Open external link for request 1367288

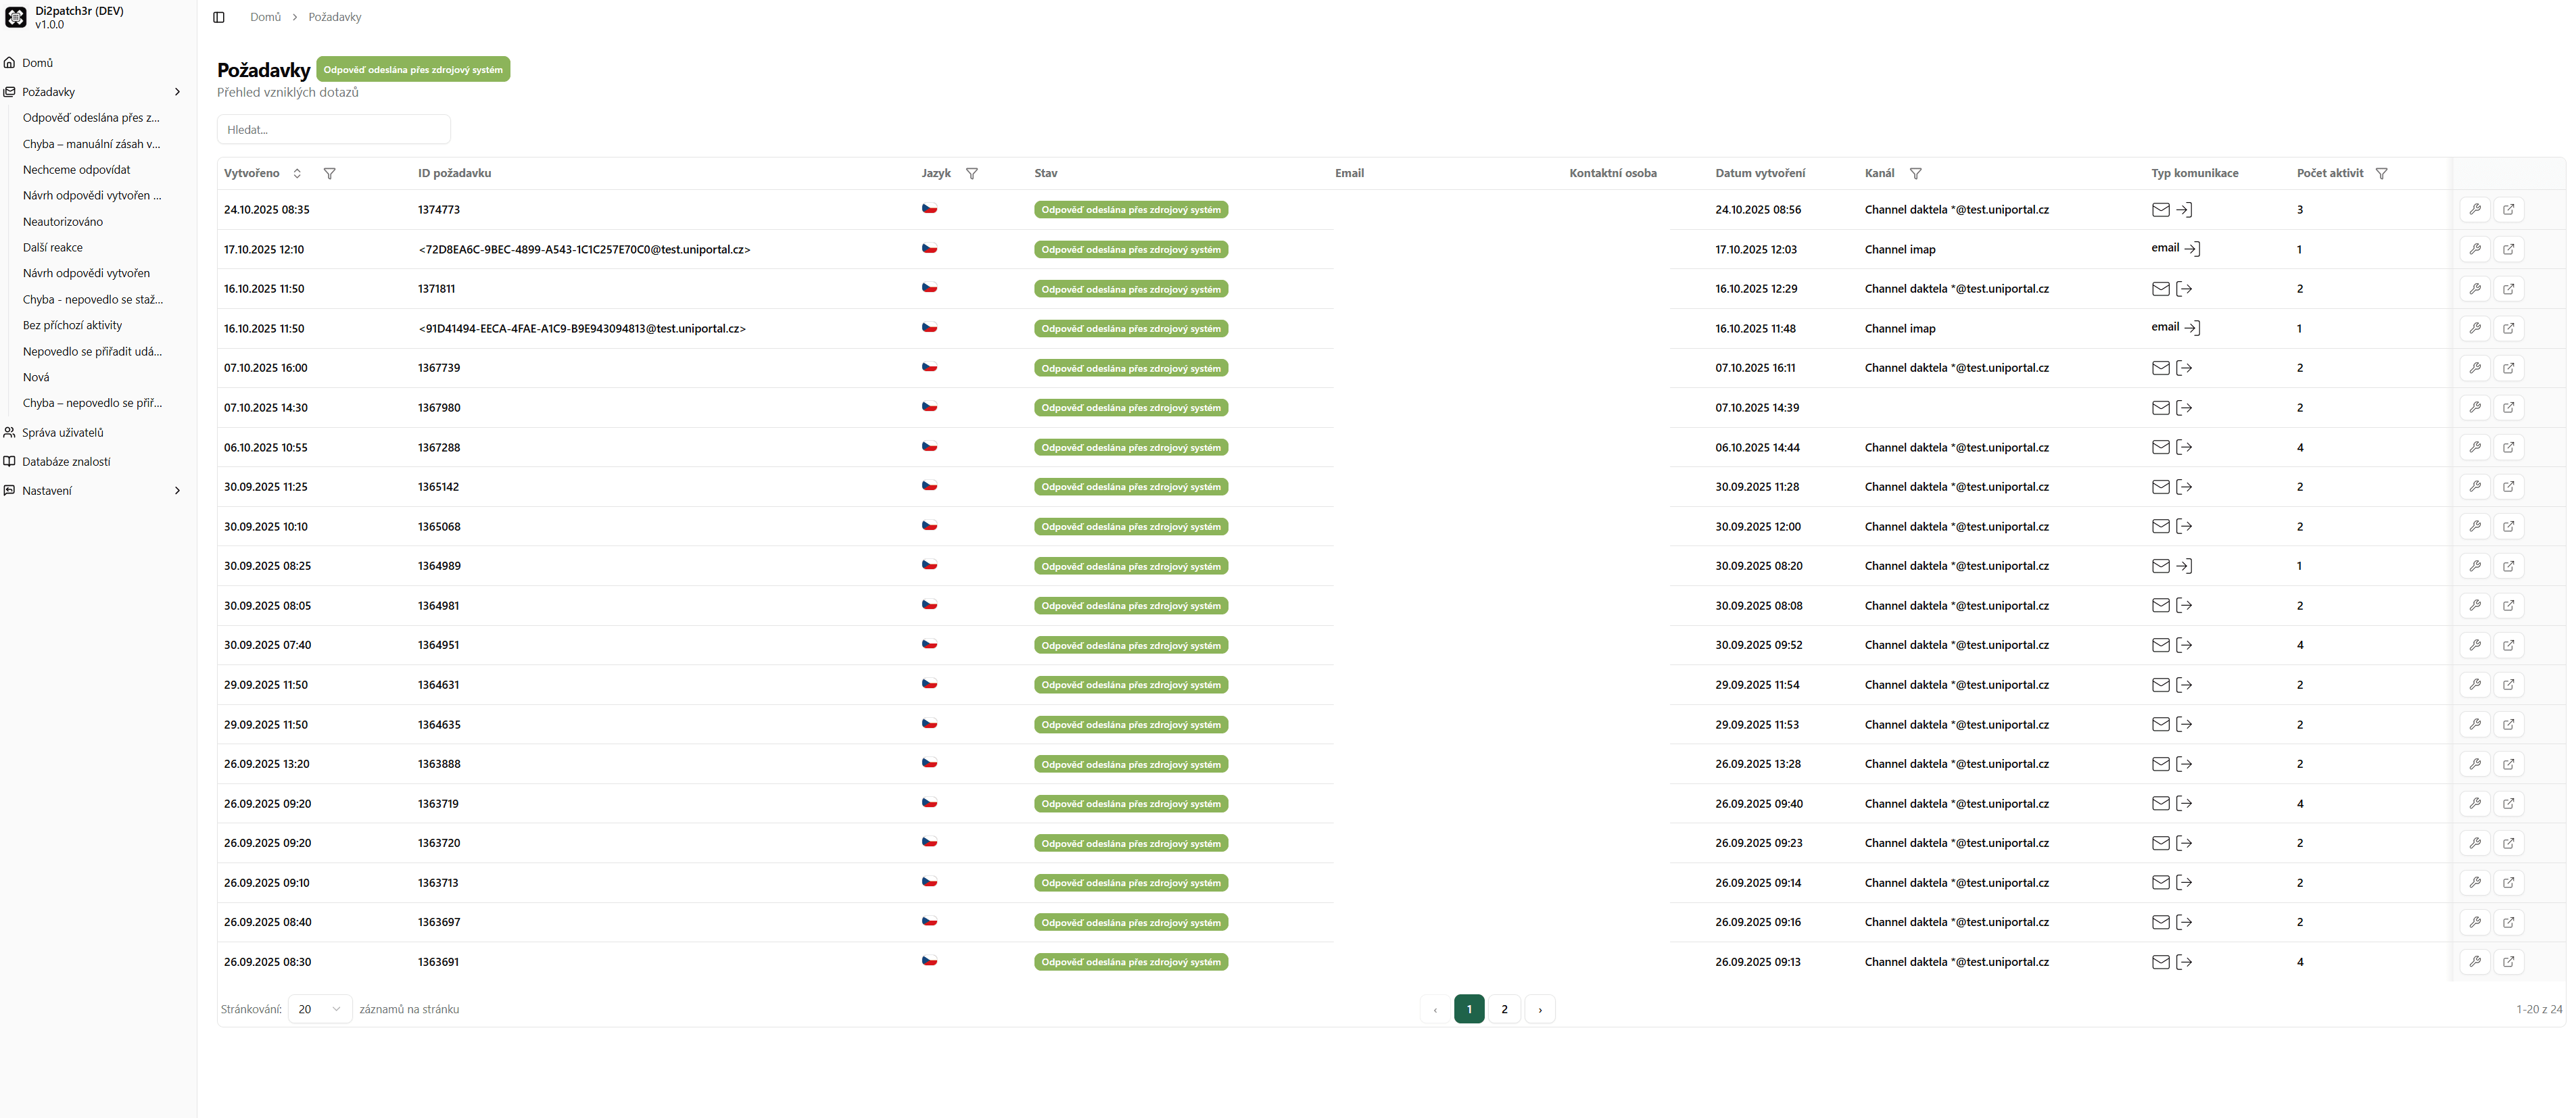(x=2508, y=447)
